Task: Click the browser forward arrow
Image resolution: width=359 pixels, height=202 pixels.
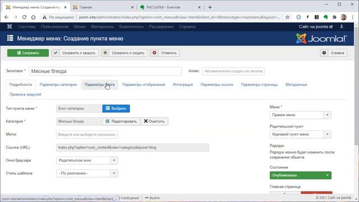Action: [x=15, y=17]
